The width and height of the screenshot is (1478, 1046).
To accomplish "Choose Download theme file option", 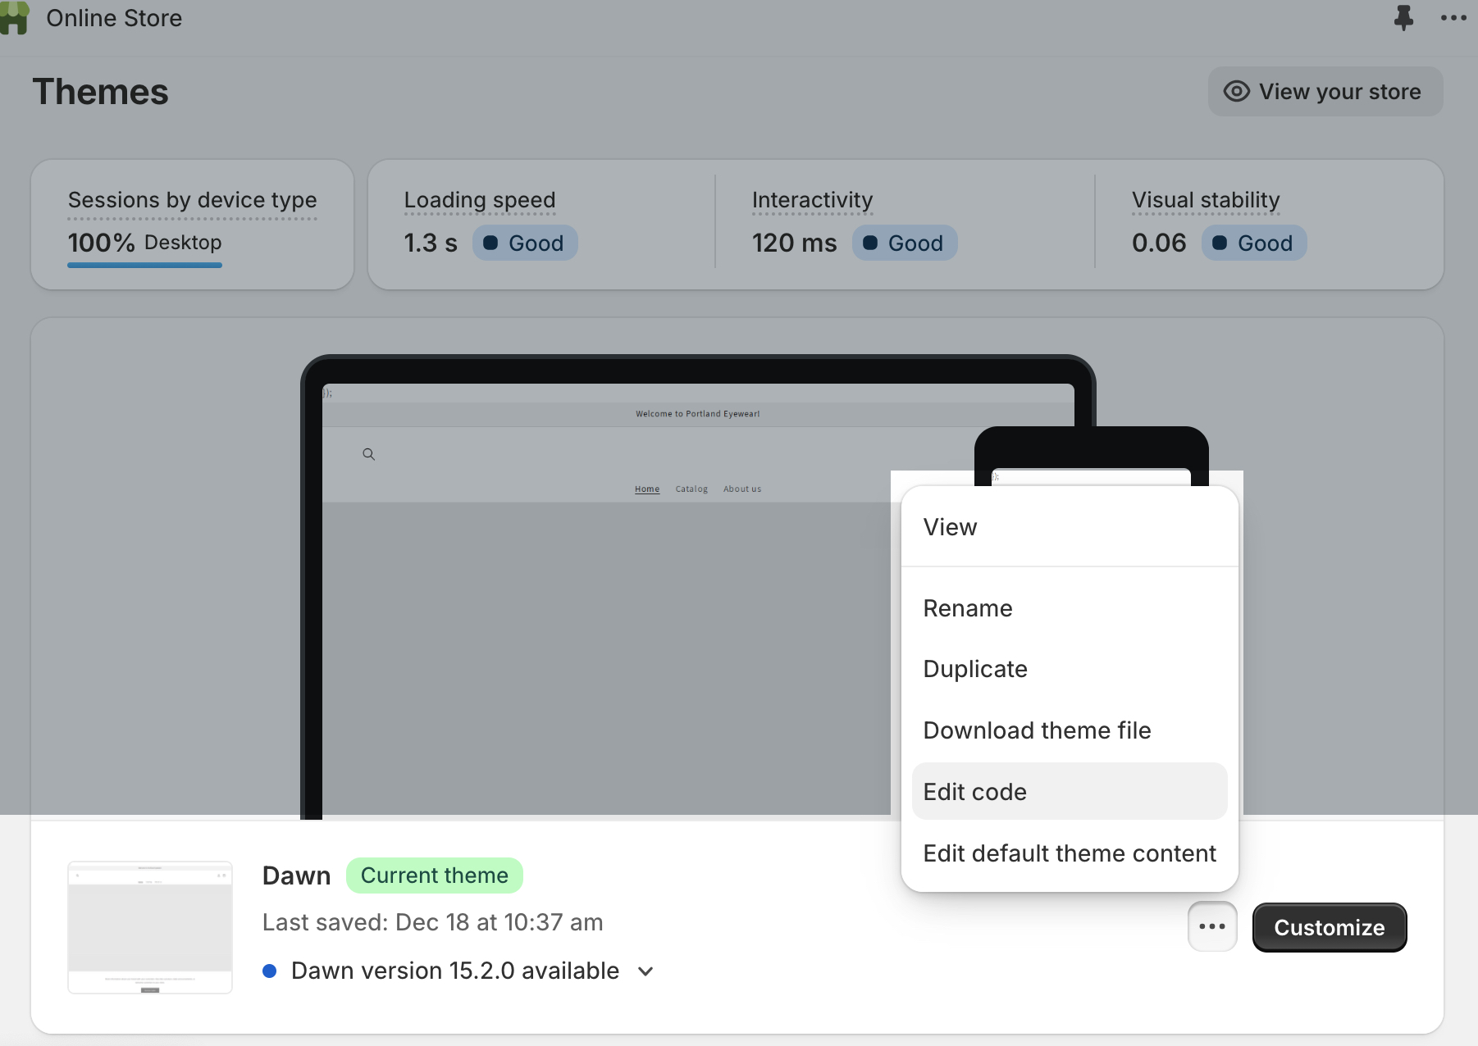I will (x=1037, y=730).
